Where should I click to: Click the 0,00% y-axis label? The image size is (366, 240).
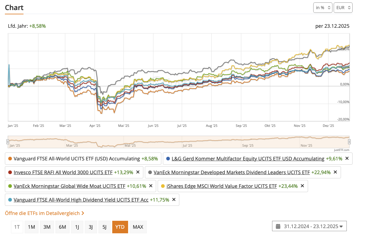tap(345, 84)
